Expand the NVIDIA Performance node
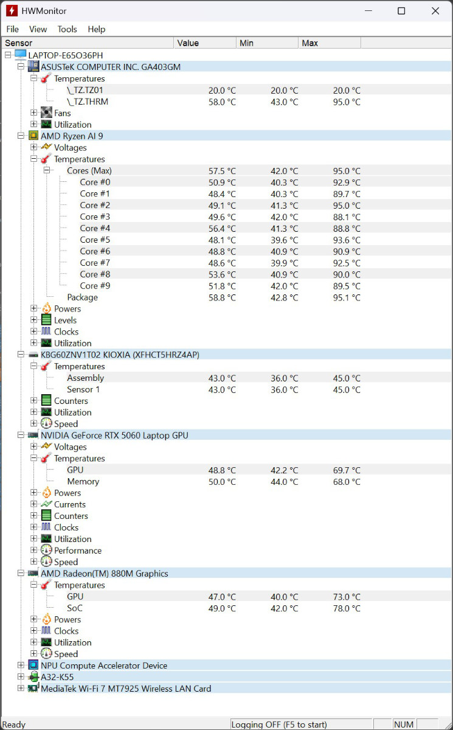 click(x=34, y=551)
